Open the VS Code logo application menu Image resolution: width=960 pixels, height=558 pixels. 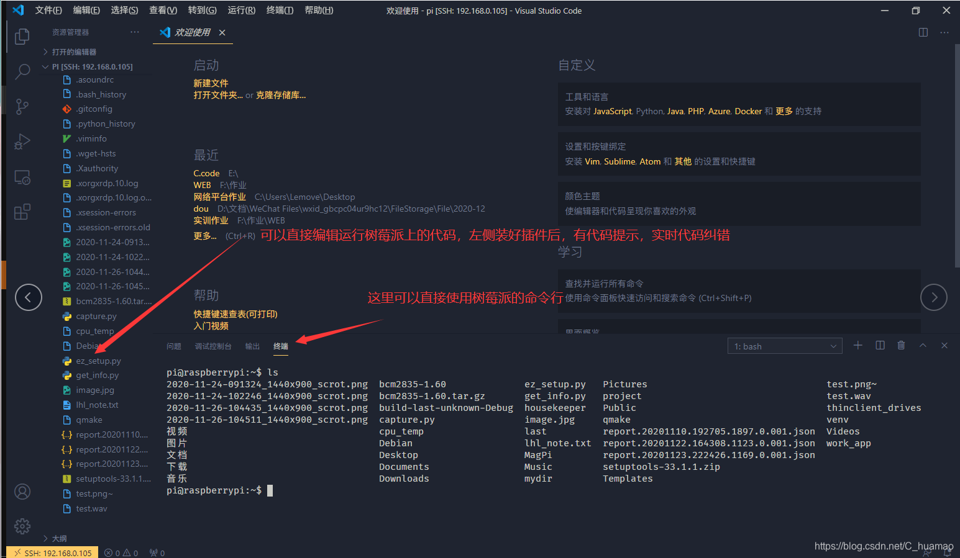(18, 10)
